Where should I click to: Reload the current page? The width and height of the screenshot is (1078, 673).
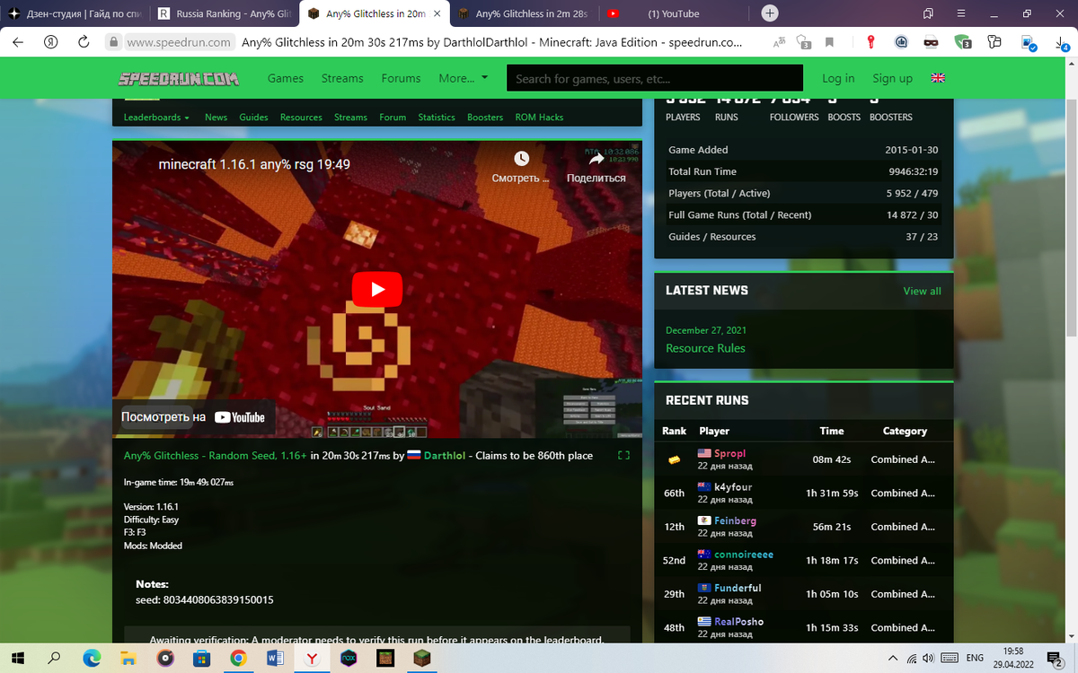point(84,42)
